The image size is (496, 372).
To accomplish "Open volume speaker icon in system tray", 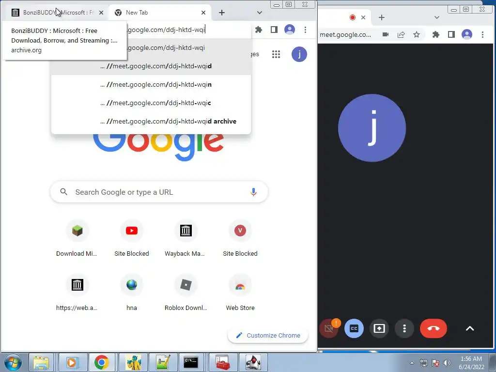I will 447,363.
